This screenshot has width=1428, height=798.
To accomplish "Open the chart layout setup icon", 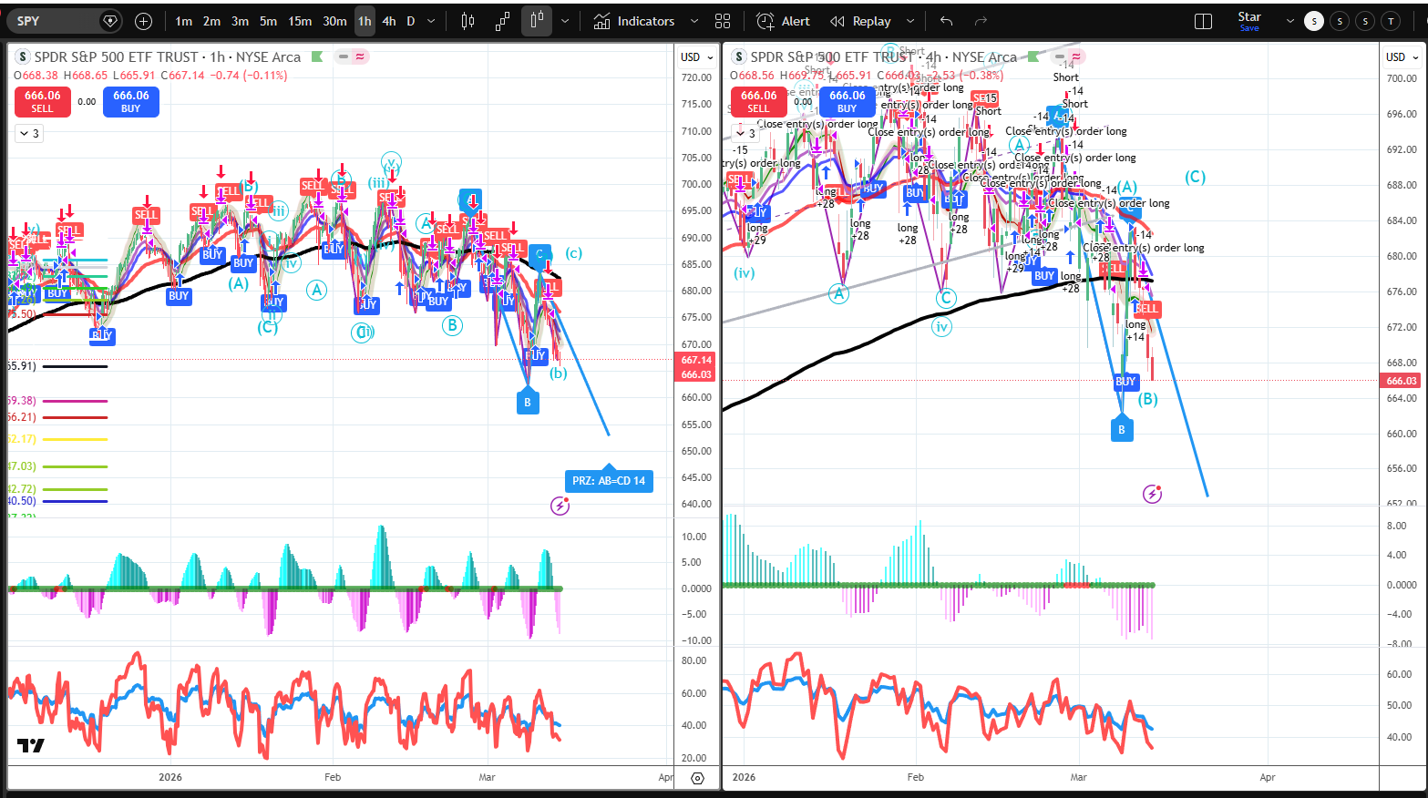I will pyautogui.click(x=1203, y=21).
